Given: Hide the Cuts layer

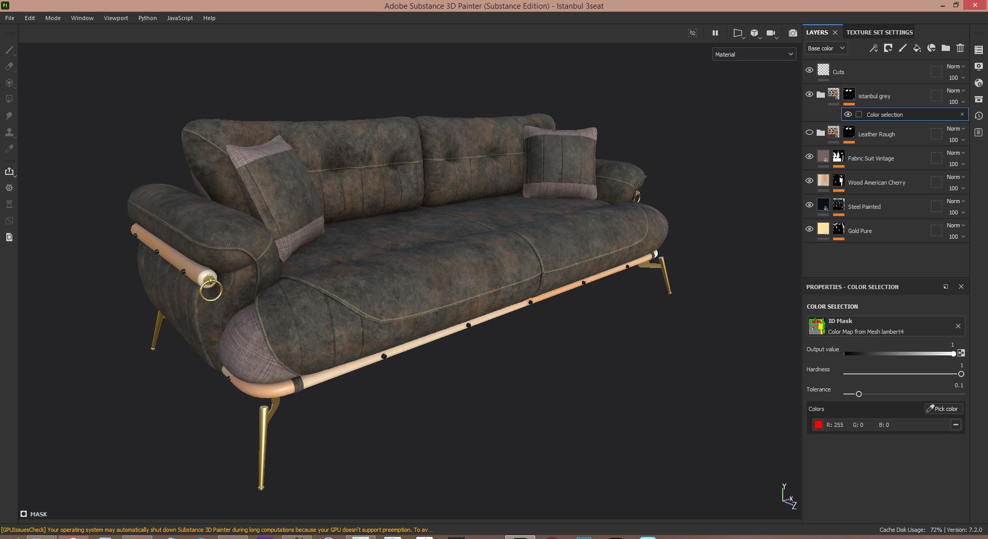Looking at the screenshot, I should 809,70.
